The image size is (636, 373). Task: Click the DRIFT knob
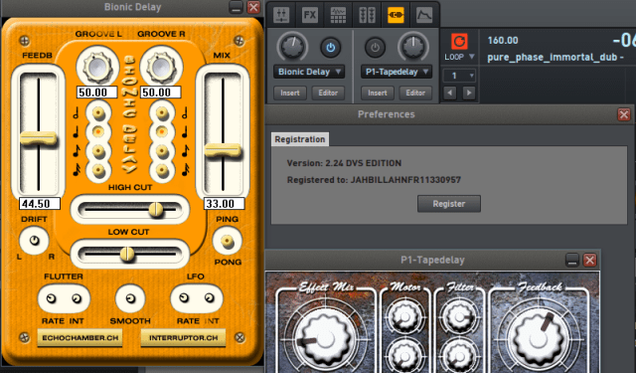(34, 241)
